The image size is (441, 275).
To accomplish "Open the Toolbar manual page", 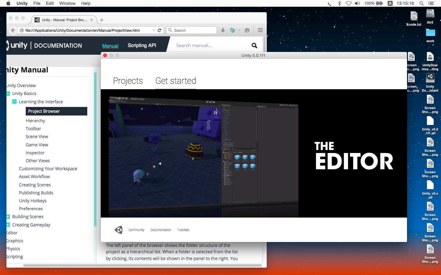I will pos(33,129).
